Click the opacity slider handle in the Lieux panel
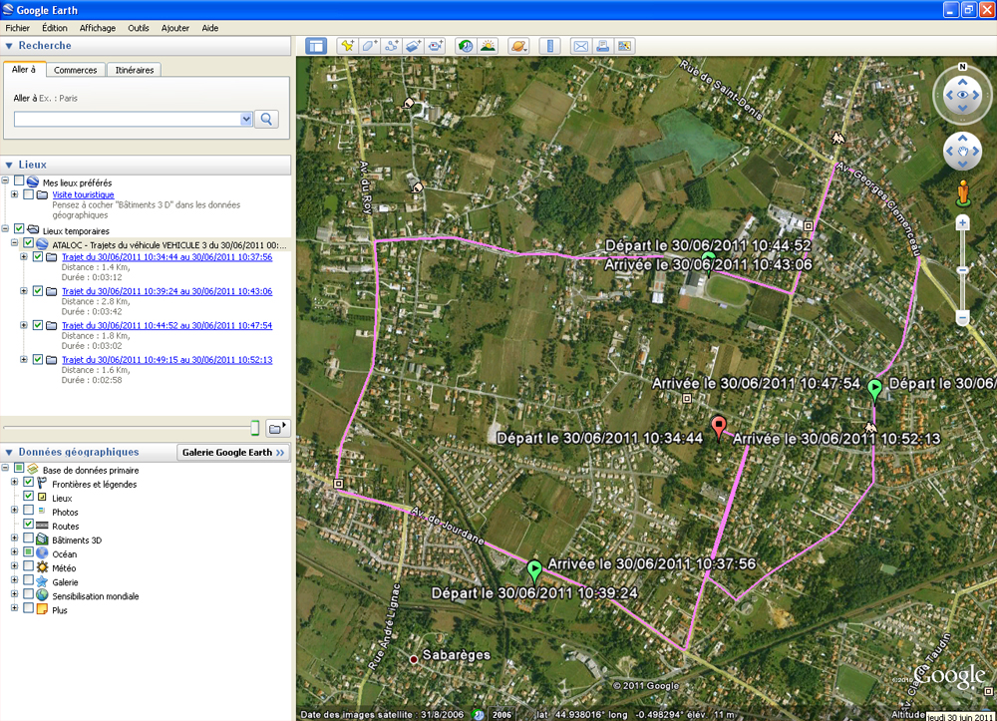This screenshot has width=997, height=721. (255, 428)
